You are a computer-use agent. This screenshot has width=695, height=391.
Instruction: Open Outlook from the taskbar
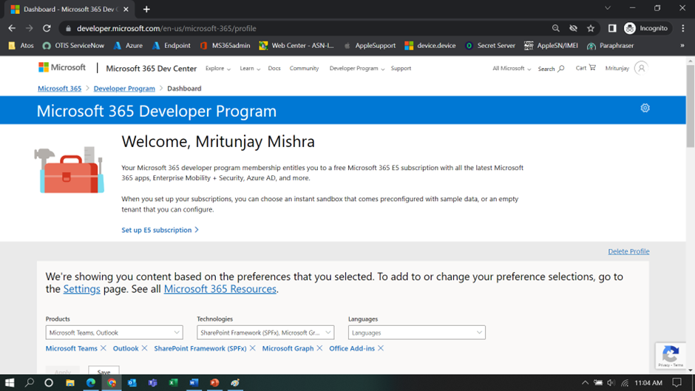(132, 383)
